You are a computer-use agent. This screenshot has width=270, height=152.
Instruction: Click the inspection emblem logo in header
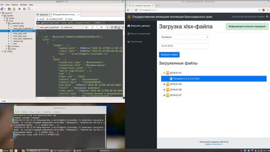click(x=129, y=17)
